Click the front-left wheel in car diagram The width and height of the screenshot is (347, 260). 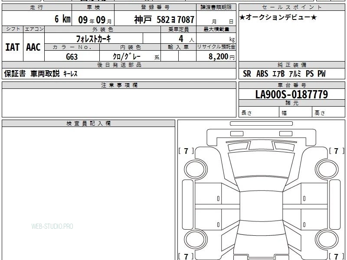(x=196, y=169)
